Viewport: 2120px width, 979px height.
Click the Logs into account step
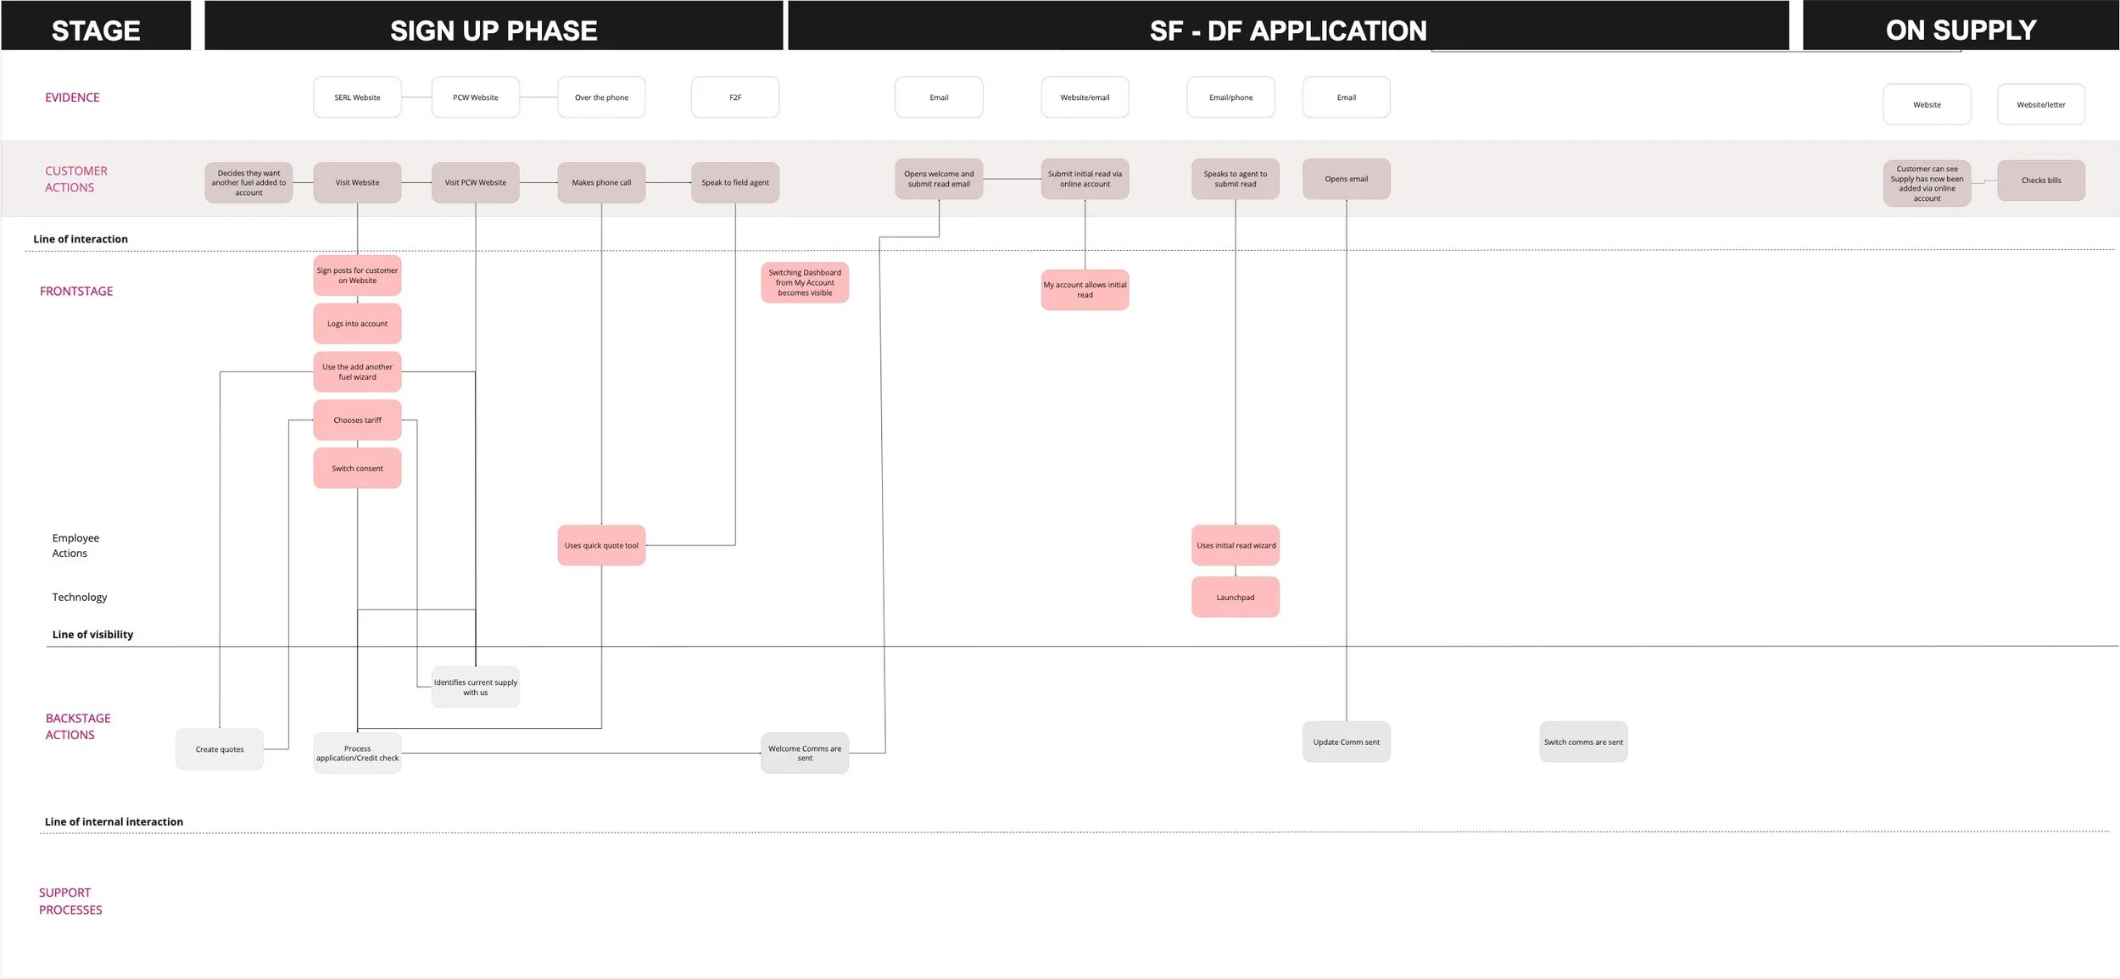[357, 324]
